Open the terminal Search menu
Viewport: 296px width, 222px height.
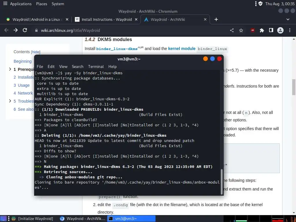tap(77, 66)
